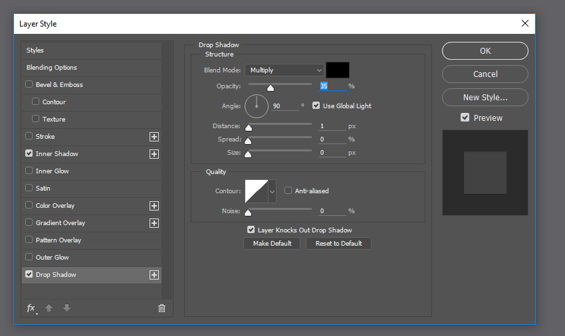
Task: Move effect down with arrow icon
Action: tap(66, 308)
